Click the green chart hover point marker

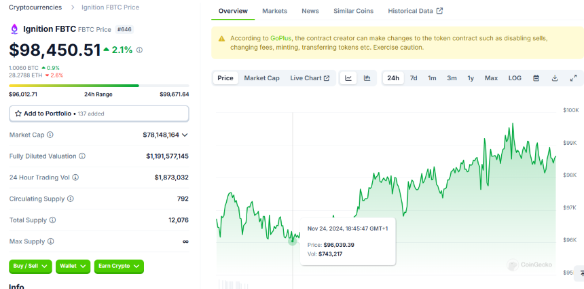point(293,241)
